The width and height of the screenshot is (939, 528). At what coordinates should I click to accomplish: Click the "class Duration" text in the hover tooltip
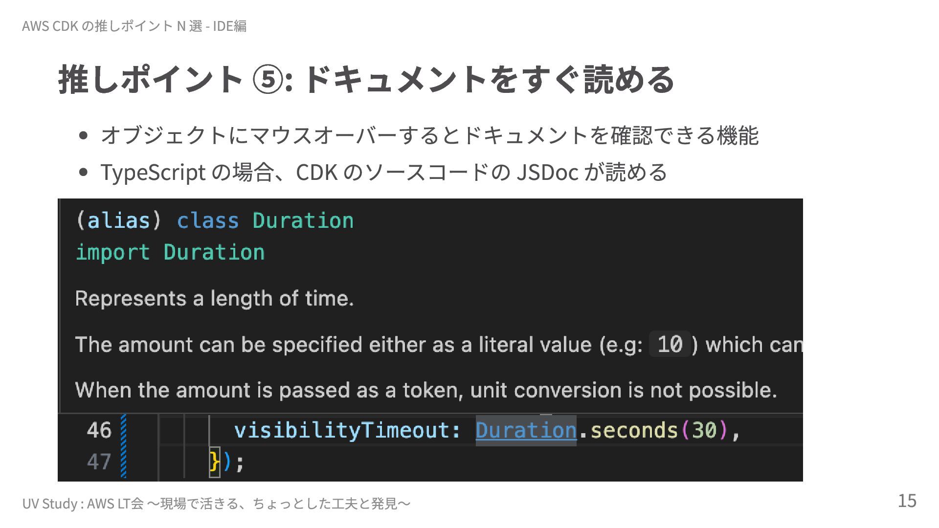click(265, 221)
